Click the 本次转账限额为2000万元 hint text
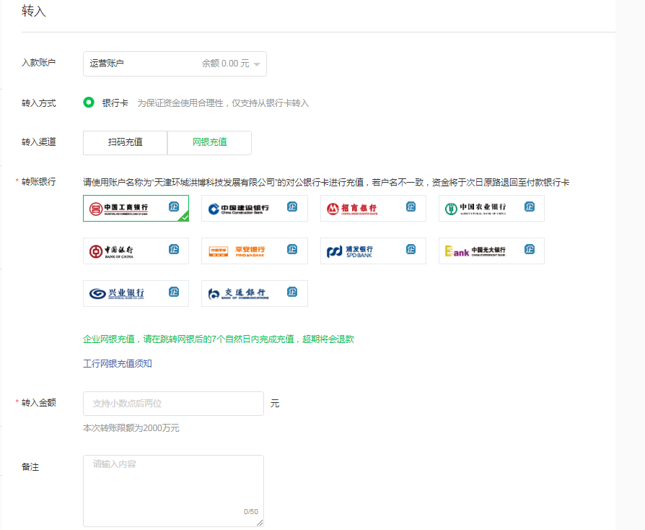Screen dimensions: 645x530 click(x=131, y=428)
